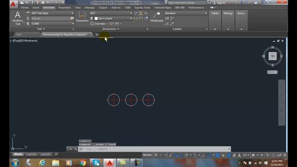Click the Skype icon in taskbar

tap(96, 163)
